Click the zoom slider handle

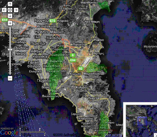(x=10, y=50)
